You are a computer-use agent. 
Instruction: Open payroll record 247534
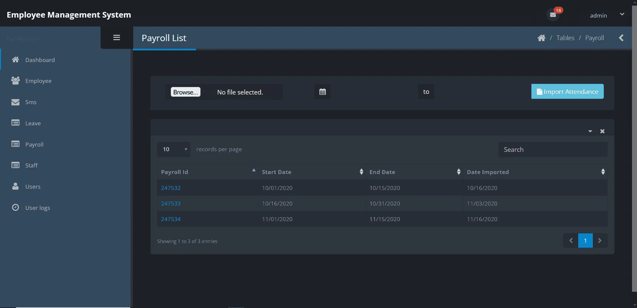171,219
